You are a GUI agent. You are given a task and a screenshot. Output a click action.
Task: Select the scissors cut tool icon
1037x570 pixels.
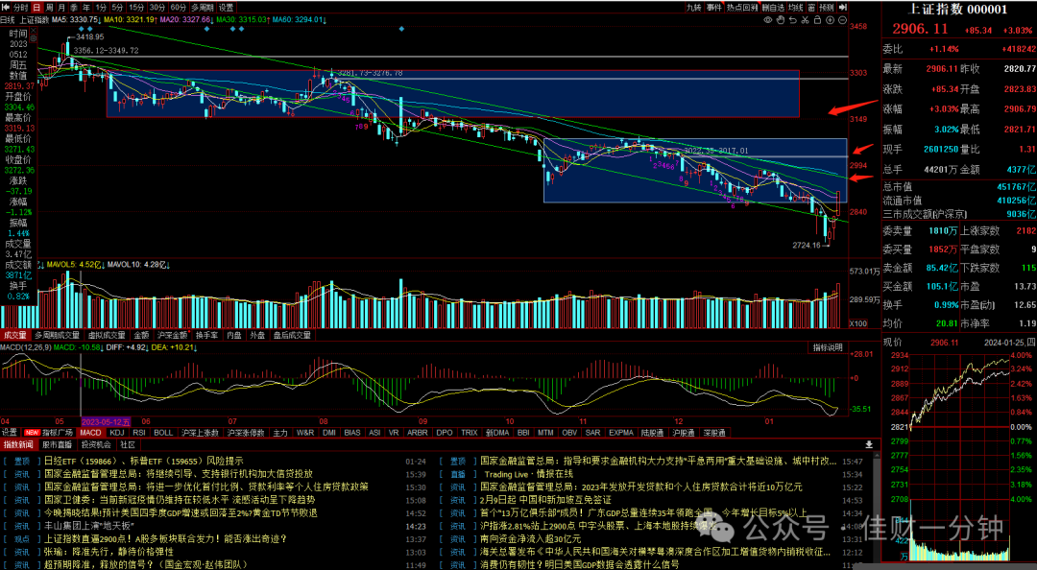pos(805,20)
